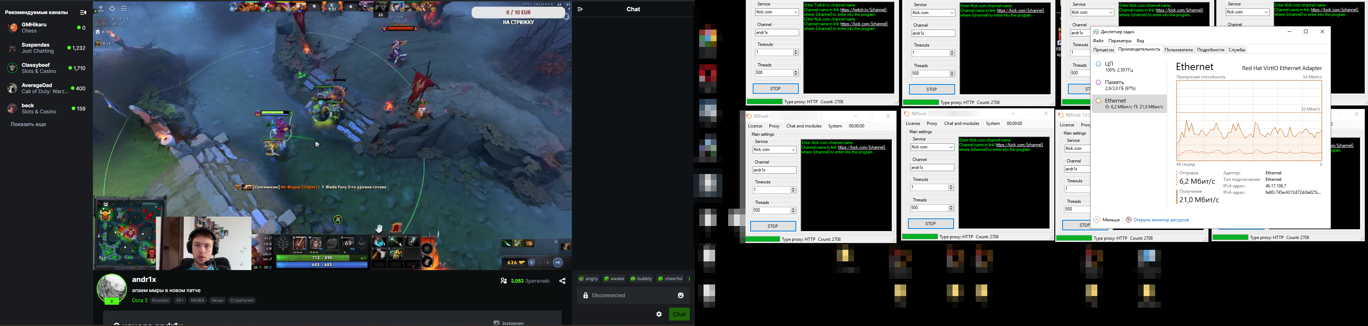The image size is (1368, 326).
Task: Click the angry emote tag
Action: pos(588,279)
